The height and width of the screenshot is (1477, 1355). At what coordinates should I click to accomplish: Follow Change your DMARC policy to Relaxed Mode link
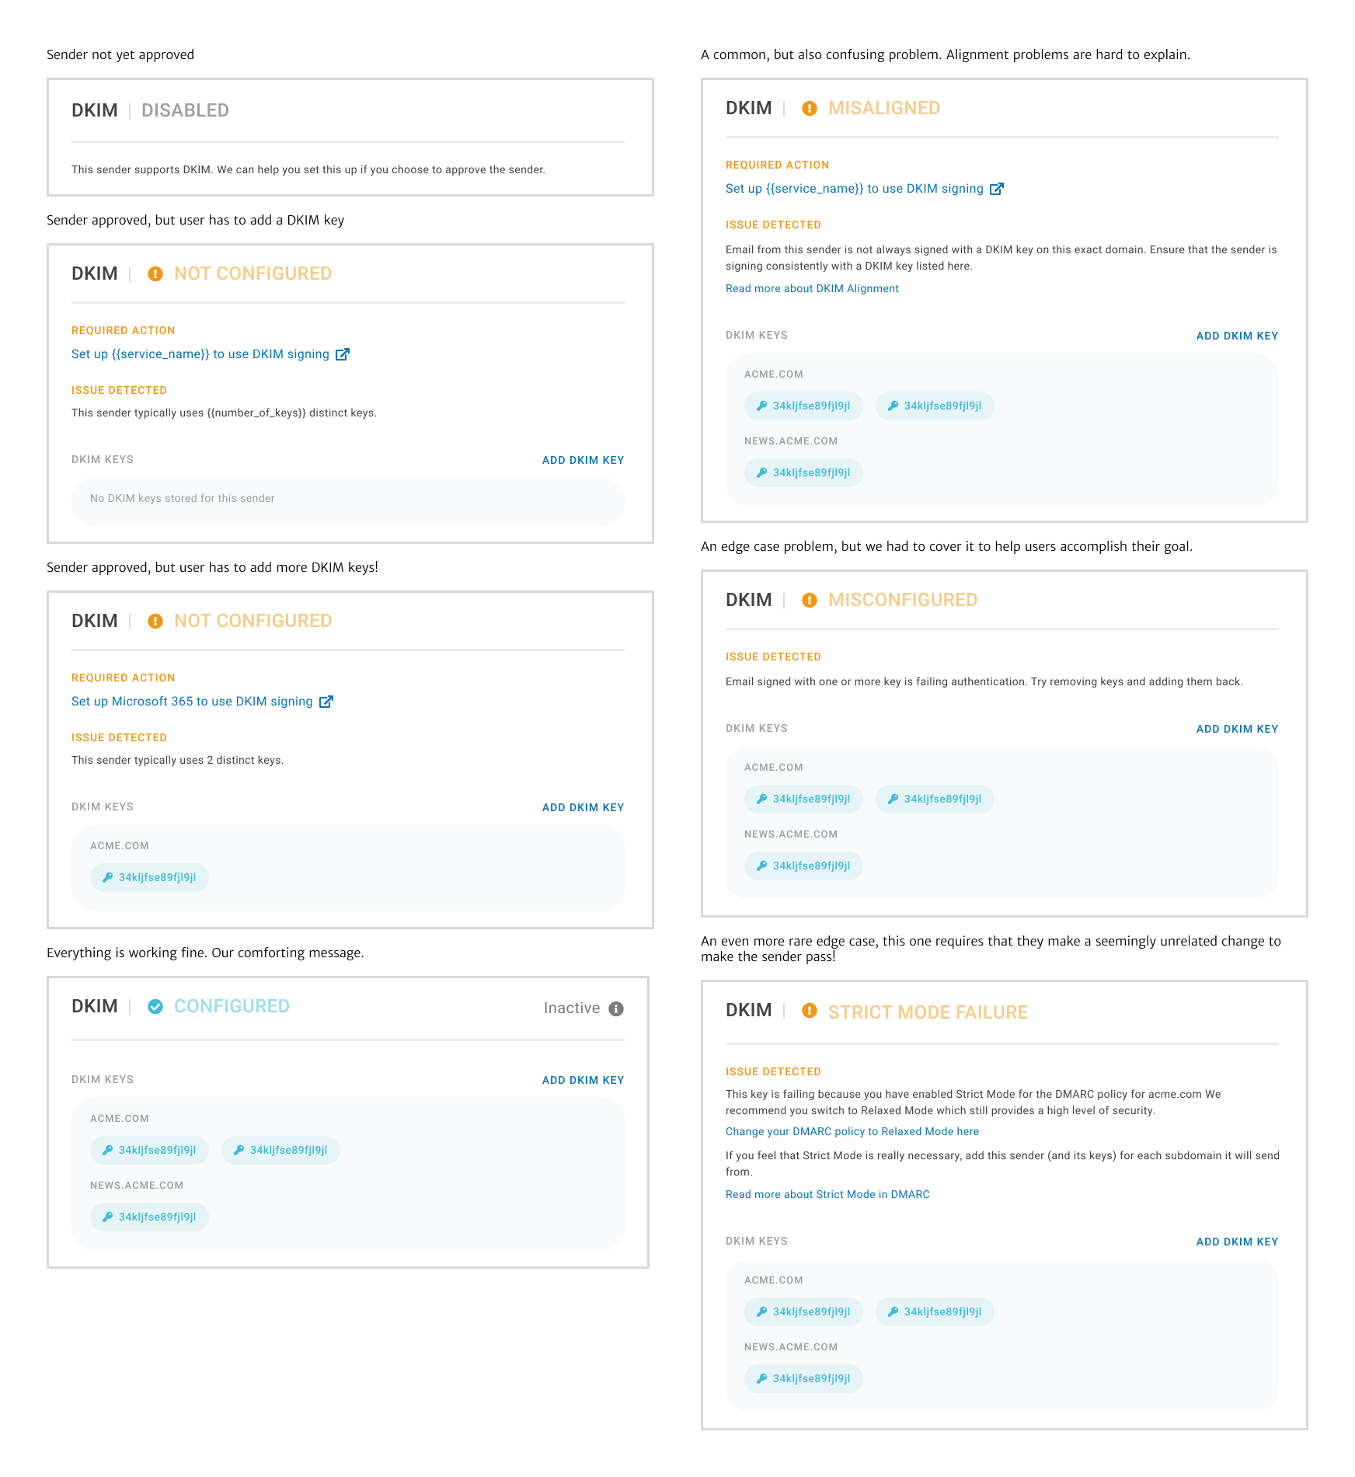[x=852, y=1131]
